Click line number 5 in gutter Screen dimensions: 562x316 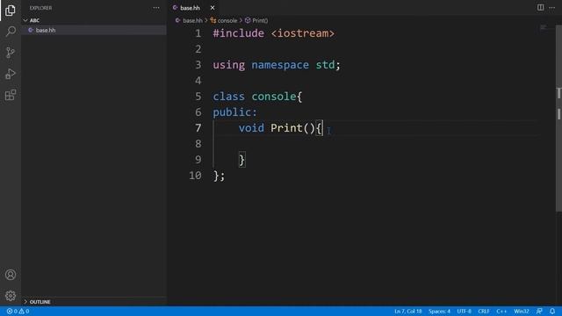(198, 97)
